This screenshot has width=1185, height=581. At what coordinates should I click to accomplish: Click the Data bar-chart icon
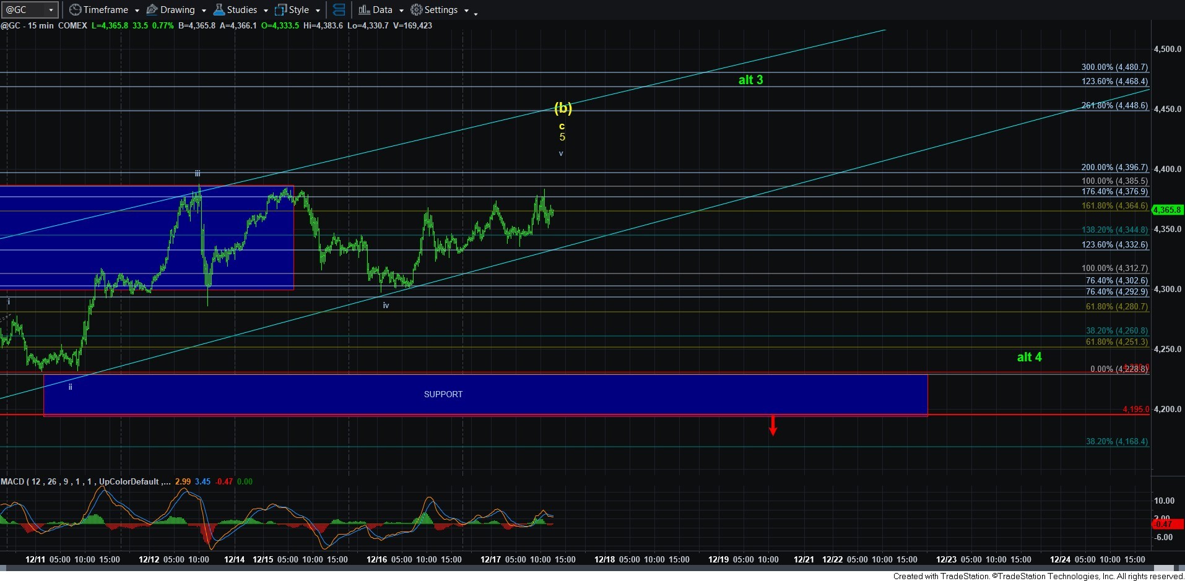tap(364, 10)
